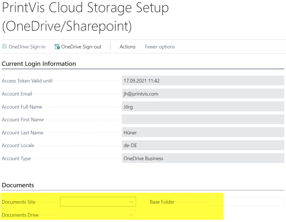Focus the Base Folder input field
The image size is (286, 222).
coord(246,202)
